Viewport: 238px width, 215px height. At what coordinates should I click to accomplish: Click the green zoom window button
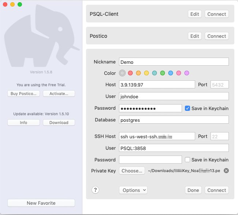(20, 4)
